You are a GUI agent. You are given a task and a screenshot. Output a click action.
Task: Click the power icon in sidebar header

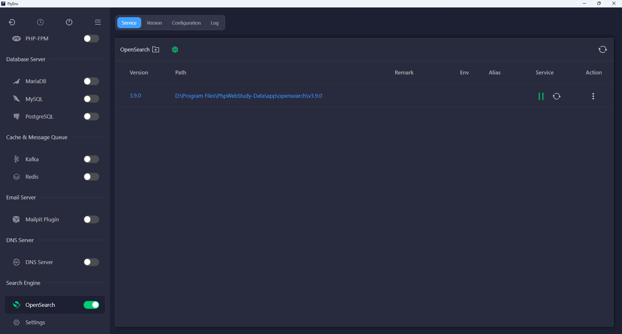click(69, 22)
